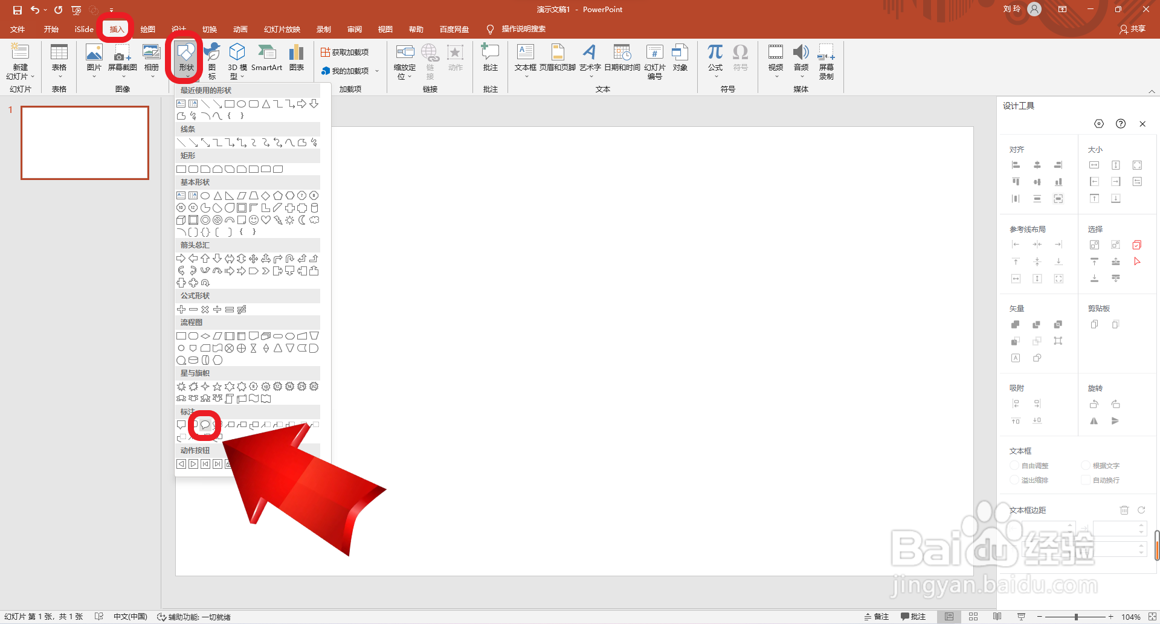Select the cloud shape
1160x624 pixels.
point(314,220)
